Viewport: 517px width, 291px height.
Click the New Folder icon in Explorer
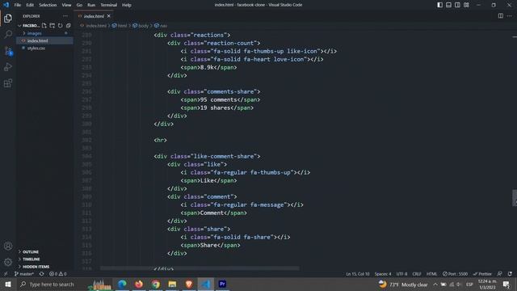tap(52, 25)
